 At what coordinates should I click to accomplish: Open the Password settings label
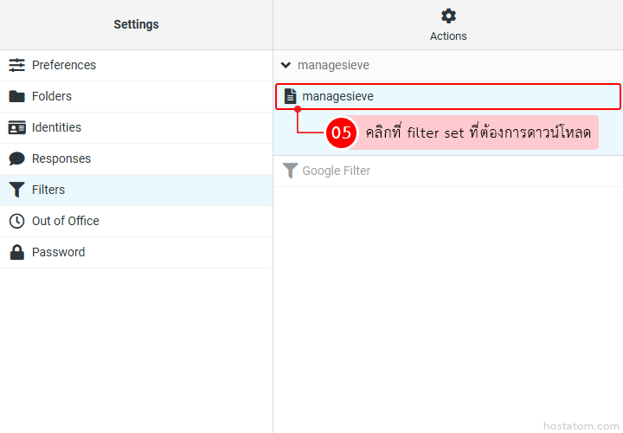pyautogui.click(x=58, y=252)
